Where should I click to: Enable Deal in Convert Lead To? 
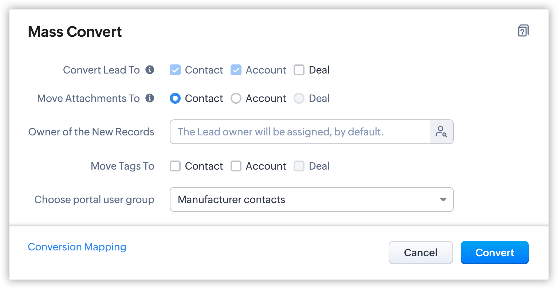(299, 70)
